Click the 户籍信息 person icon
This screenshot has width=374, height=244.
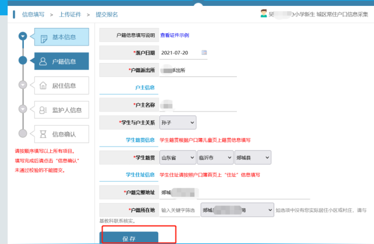43,61
